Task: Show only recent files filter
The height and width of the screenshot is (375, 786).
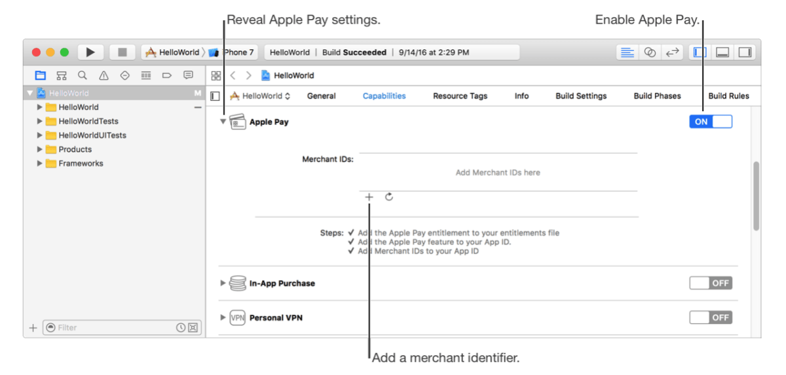Action: pos(180,328)
